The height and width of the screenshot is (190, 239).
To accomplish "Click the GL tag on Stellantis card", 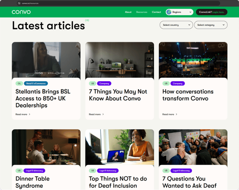I will click(19, 83).
